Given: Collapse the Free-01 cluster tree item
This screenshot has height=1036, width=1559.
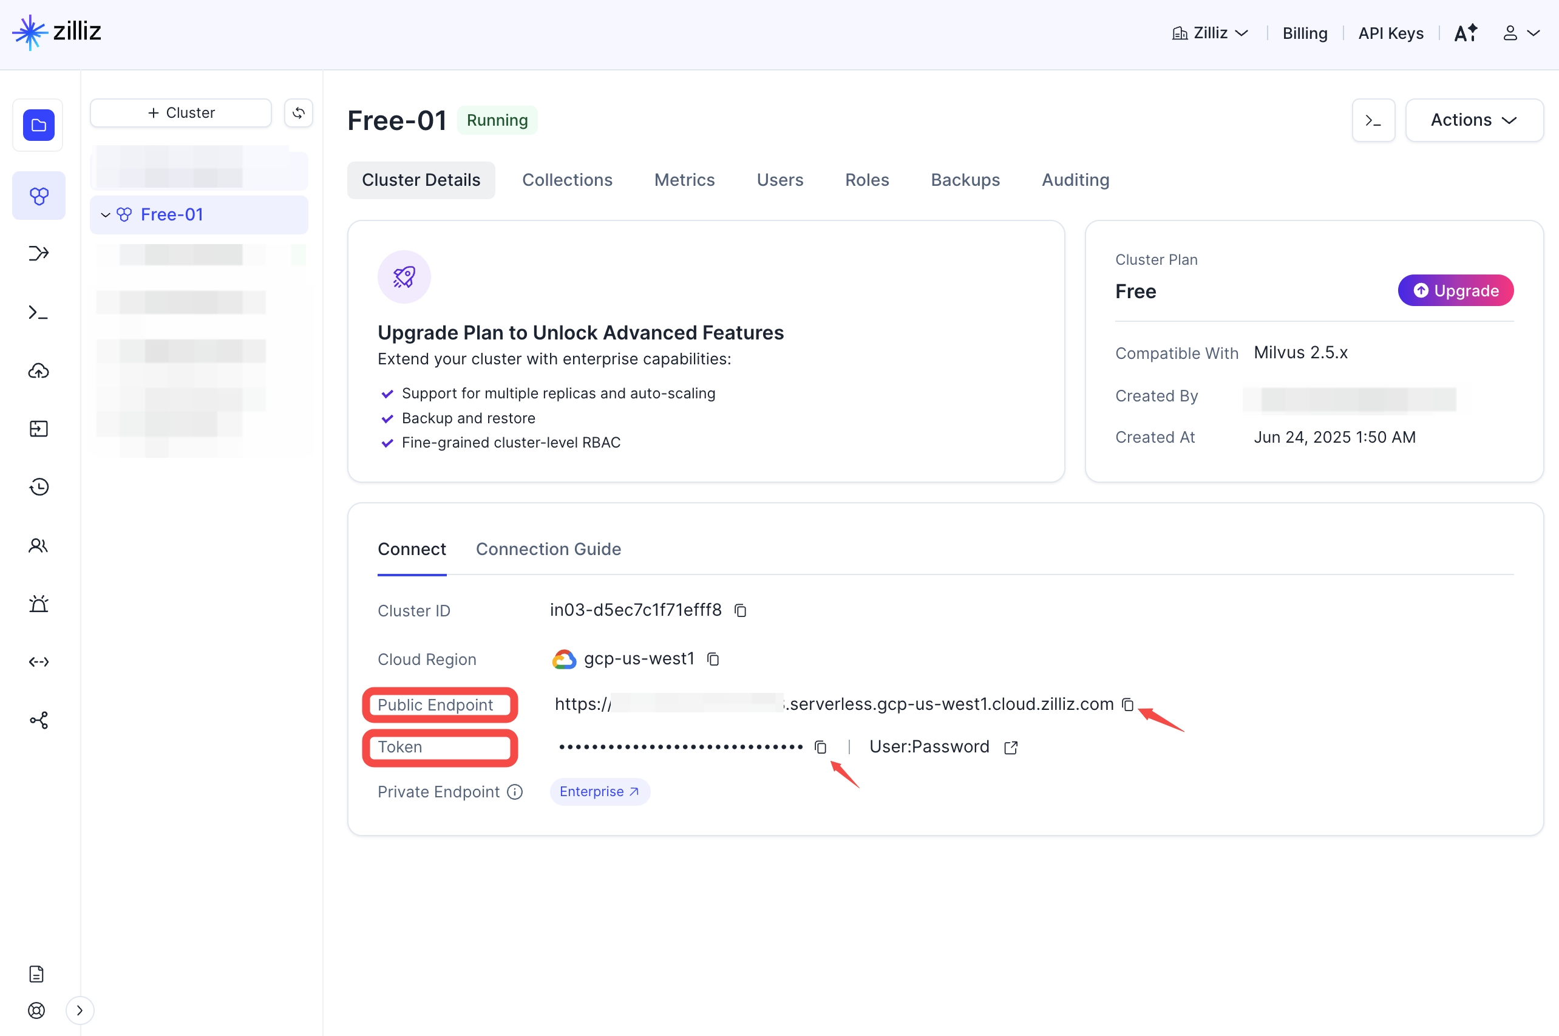Looking at the screenshot, I should [x=105, y=215].
